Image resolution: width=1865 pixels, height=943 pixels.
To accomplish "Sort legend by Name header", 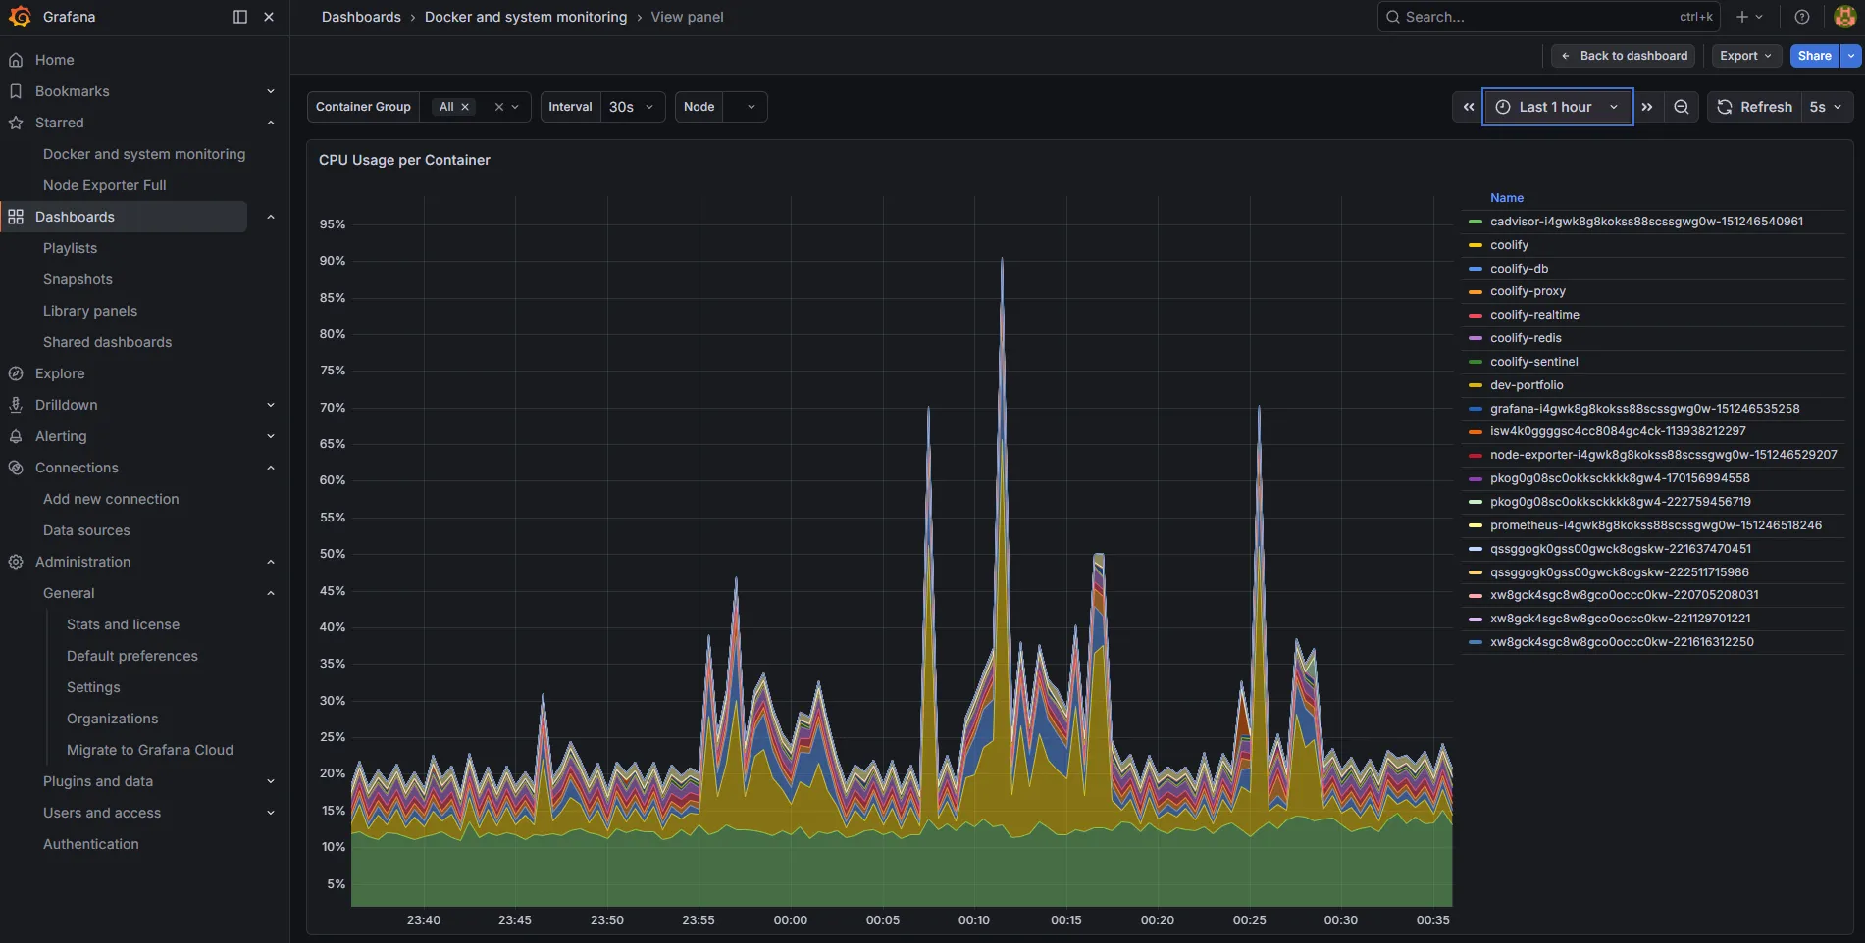I will [1507, 198].
